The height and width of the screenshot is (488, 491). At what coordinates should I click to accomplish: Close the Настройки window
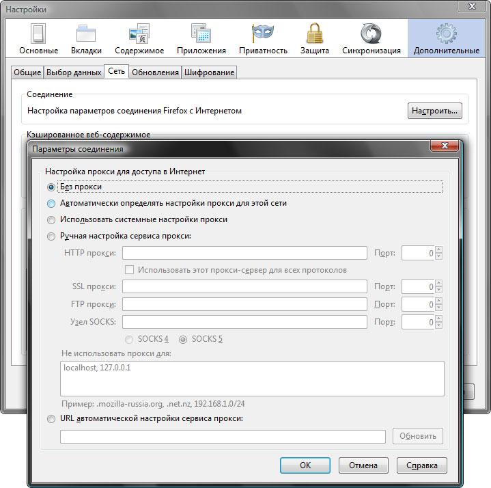pyautogui.click(x=472, y=6)
